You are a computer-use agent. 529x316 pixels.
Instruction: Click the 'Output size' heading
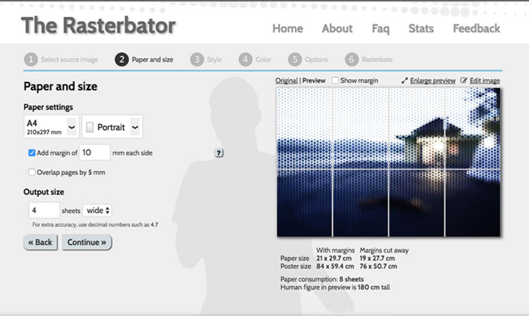click(x=44, y=192)
